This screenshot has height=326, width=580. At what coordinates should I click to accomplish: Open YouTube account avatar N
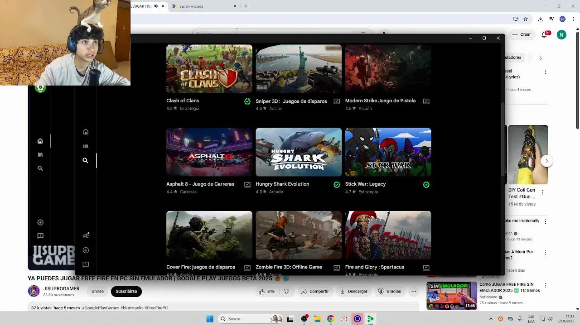(x=561, y=35)
